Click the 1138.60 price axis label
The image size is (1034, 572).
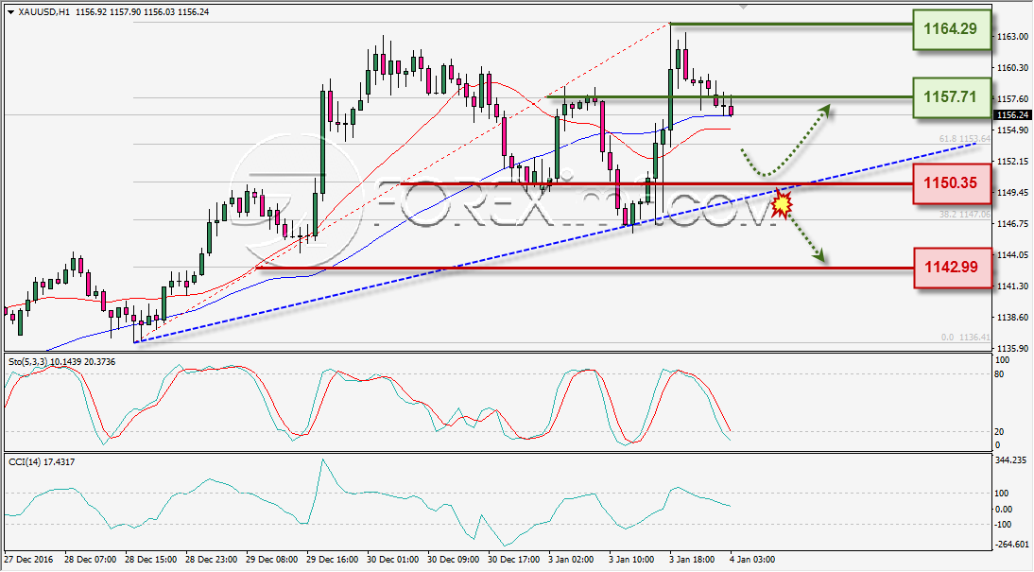[1012, 318]
